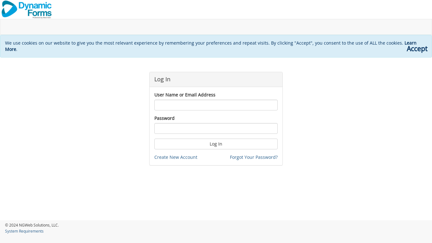Click the NGWeb Solutions copyright text
Image resolution: width=432 pixels, height=243 pixels.
coord(32,225)
